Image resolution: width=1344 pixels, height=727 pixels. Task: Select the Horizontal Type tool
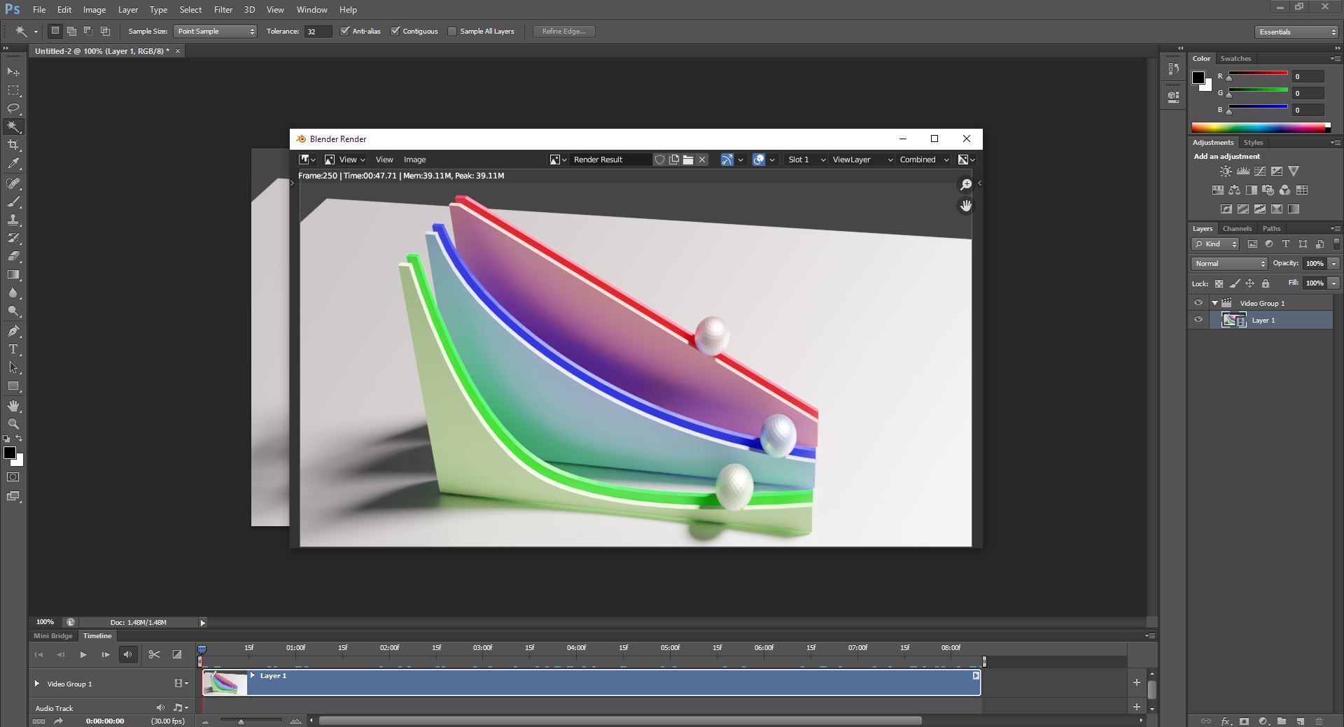13,349
